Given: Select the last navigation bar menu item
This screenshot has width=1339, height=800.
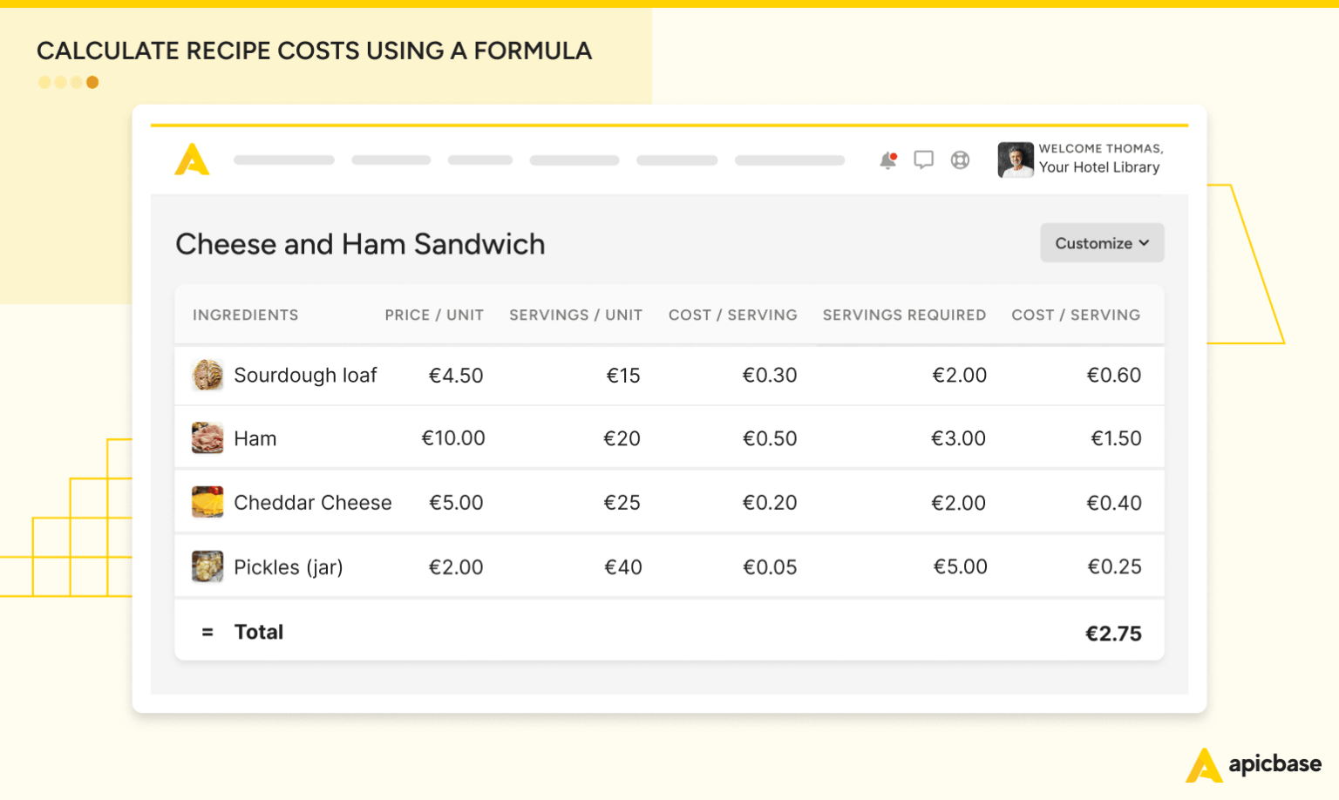Looking at the screenshot, I should click(x=790, y=159).
